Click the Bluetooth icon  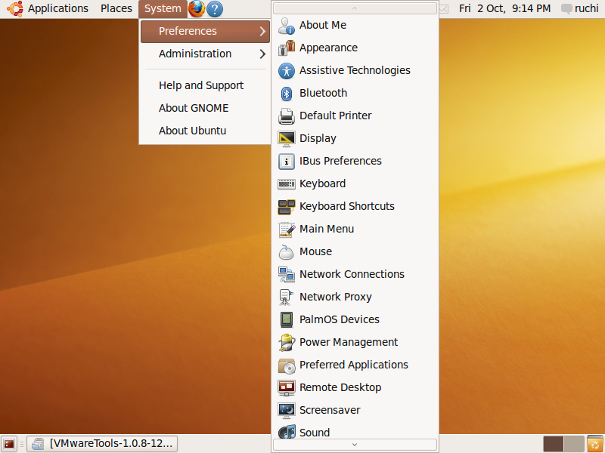[x=287, y=94]
